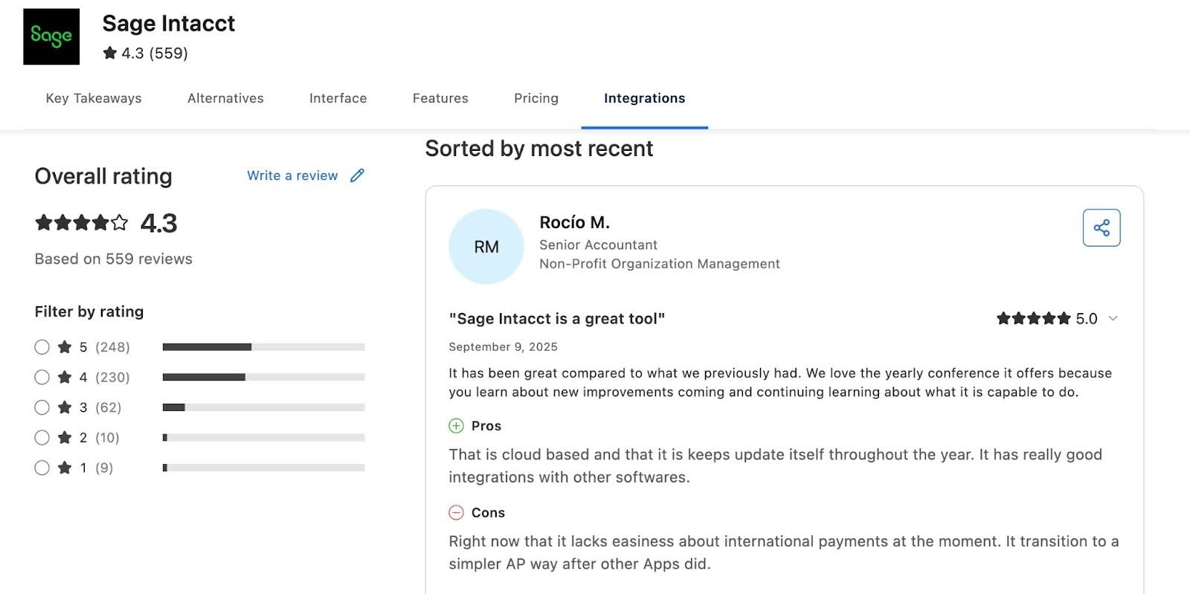Click the 2 star rating distribution bar

click(263, 437)
